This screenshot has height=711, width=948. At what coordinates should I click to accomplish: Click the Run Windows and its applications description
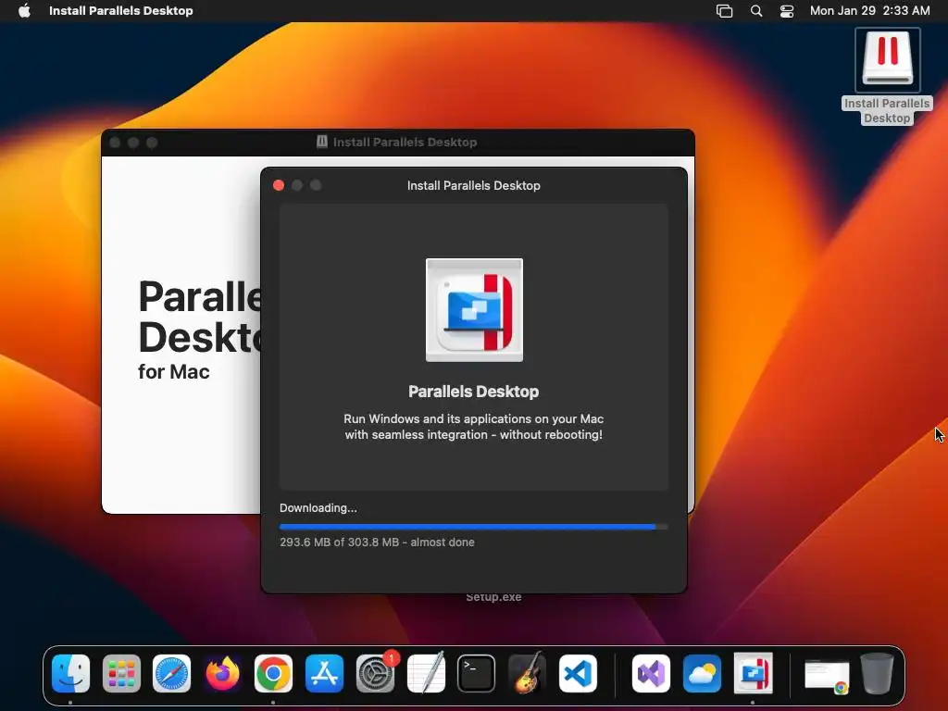coord(473,427)
